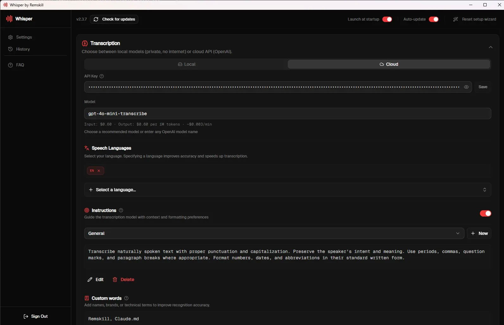The height and width of the screenshot is (325, 504).
Task: Toggle the Instructions switch off
Action: (486, 213)
